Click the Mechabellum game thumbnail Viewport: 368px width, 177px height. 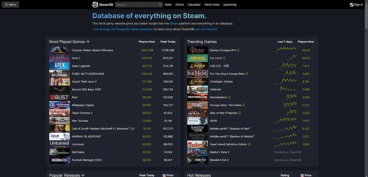point(198,97)
